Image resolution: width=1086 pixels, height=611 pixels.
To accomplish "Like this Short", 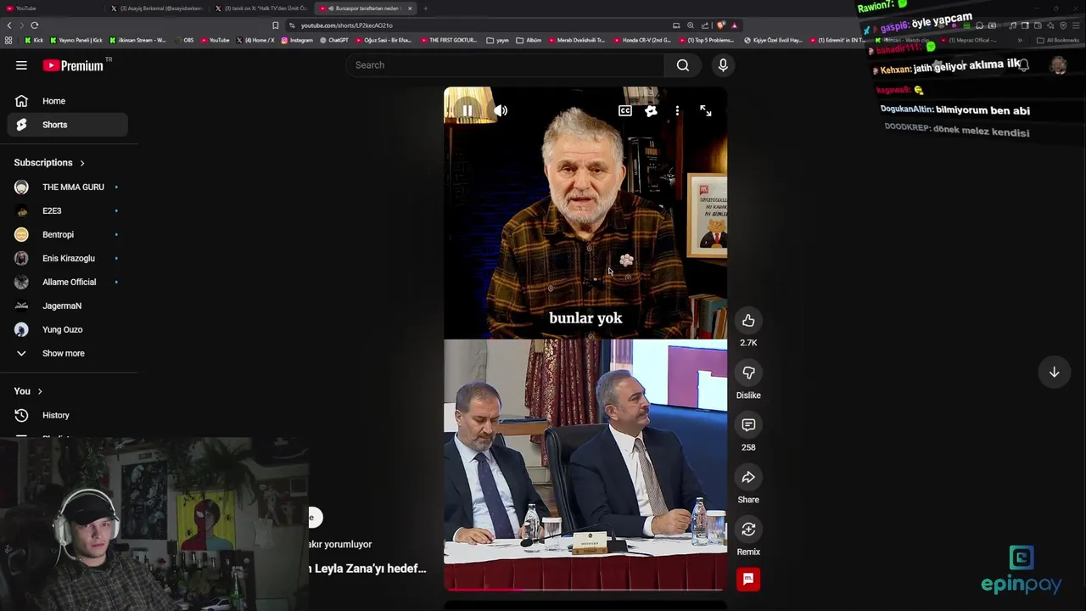I will 748,321.
